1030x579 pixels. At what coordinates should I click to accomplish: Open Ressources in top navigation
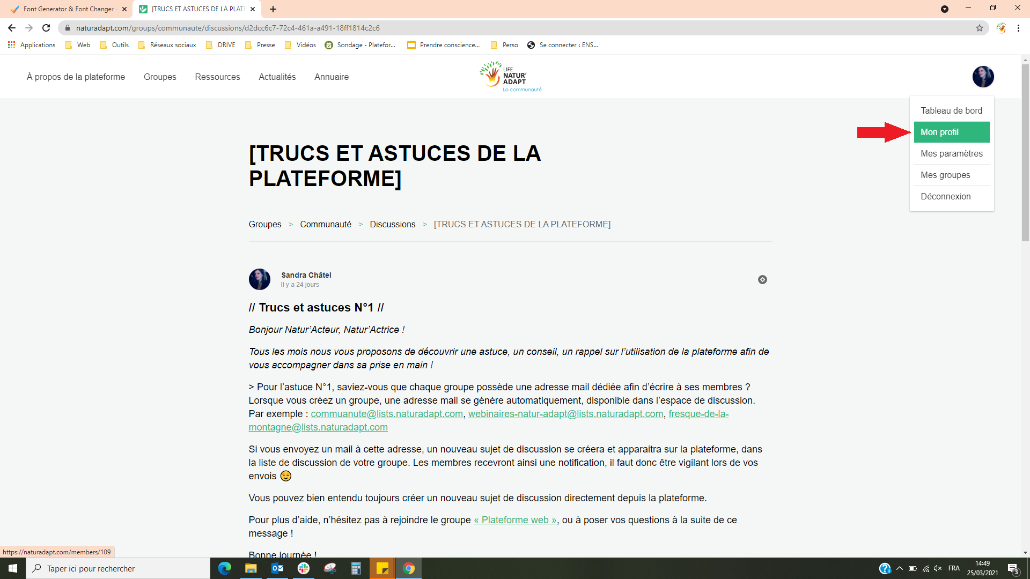coord(217,77)
